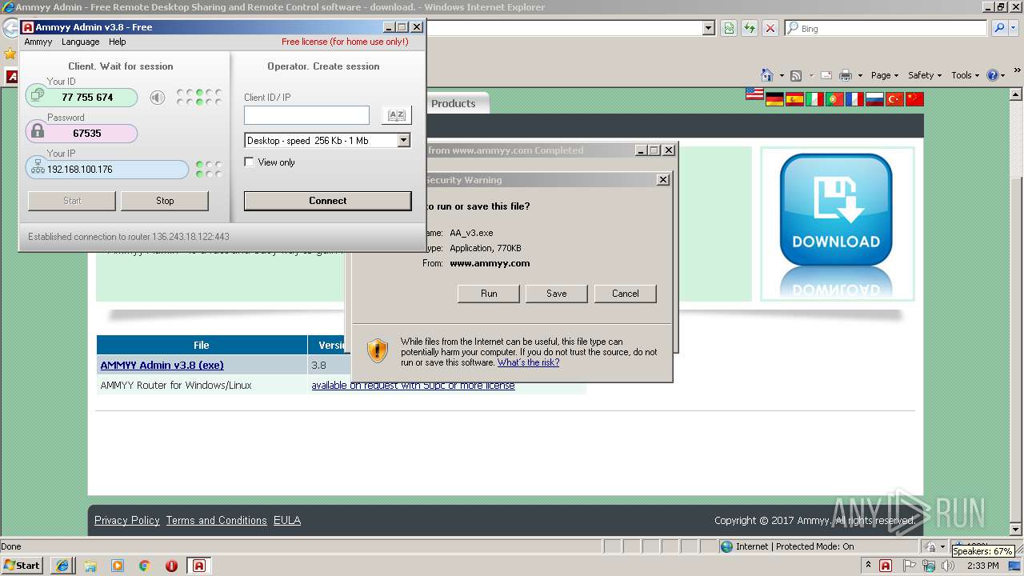Click the big blue DOWNLOAD image
The width and height of the screenshot is (1024, 576).
pos(836,223)
